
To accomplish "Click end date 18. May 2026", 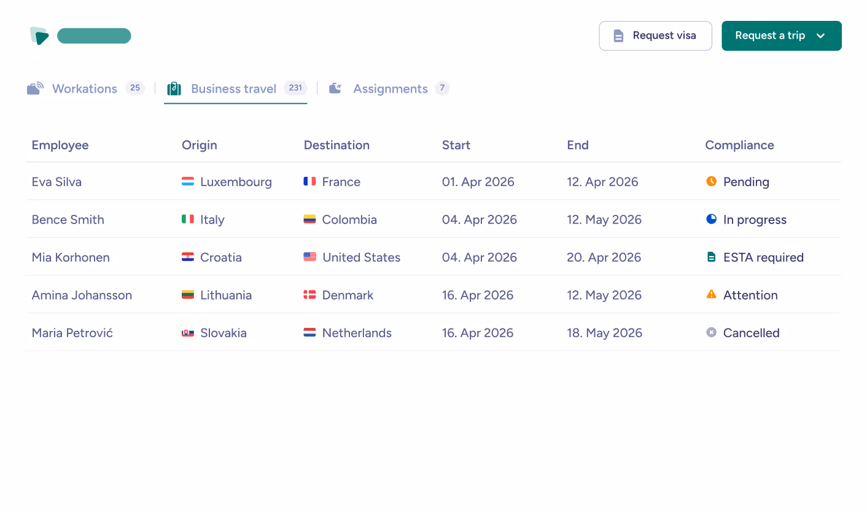I will click(x=604, y=333).
